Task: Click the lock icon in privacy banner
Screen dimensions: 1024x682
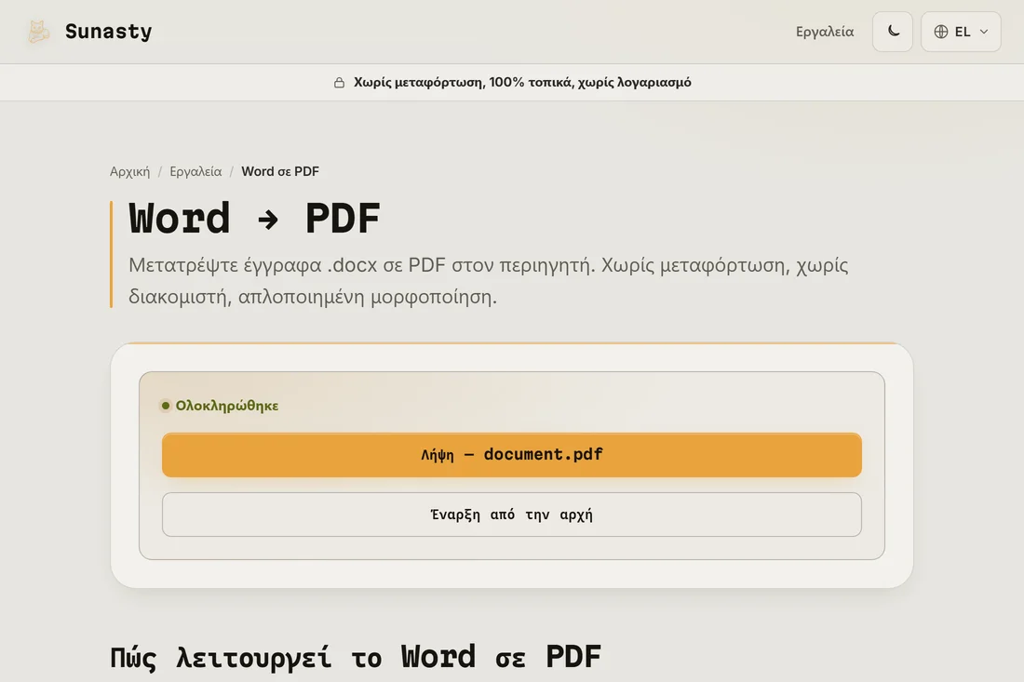Action: tap(339, 82)
